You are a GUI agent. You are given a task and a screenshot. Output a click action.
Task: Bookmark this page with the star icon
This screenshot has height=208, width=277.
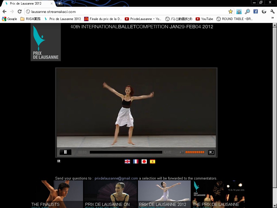coord(230,12)
